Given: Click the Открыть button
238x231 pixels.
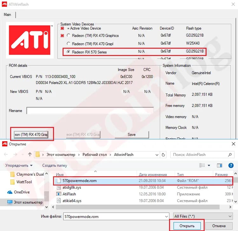Looking at the screenshot, I should pos(187,226).
